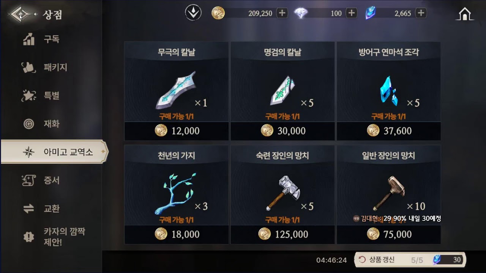Switch to the 특별 special tab
This screenshot has width=486, height=273.
51,96
